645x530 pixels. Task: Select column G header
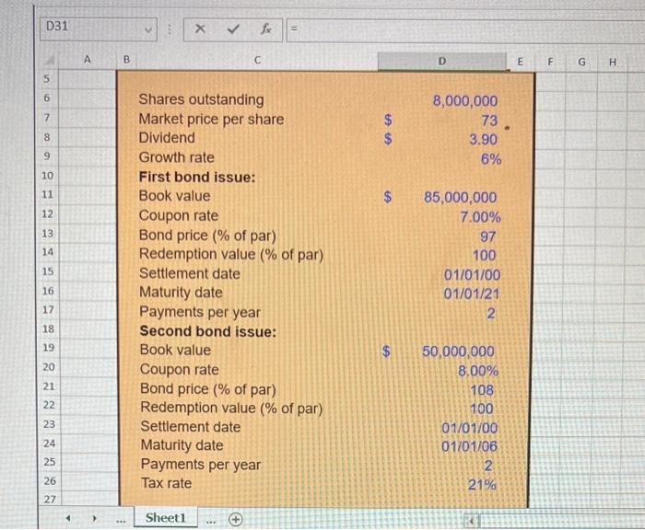581,62
